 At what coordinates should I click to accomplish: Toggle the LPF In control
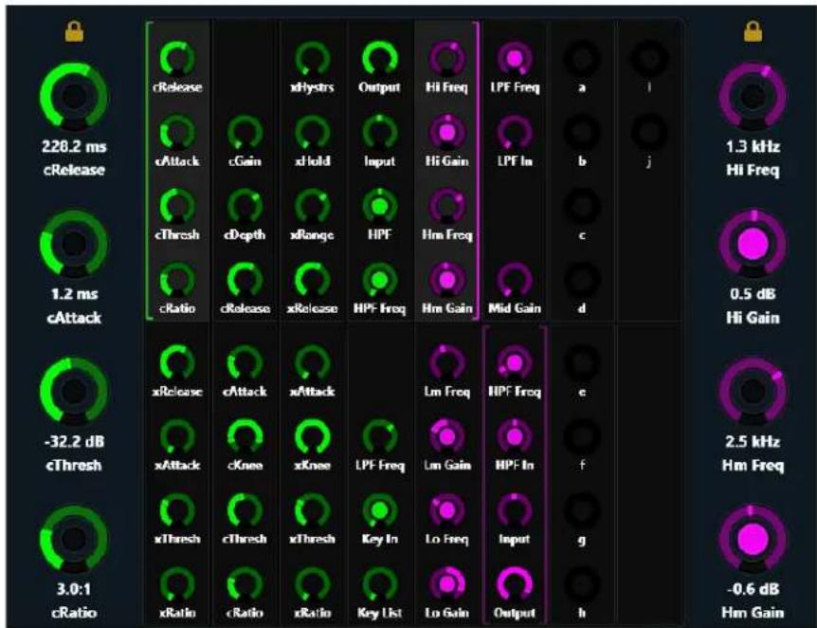pyautogui.click(x=515, y=133)
